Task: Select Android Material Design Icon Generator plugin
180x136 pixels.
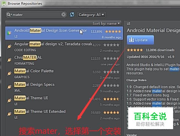Action: coord(64,33)
